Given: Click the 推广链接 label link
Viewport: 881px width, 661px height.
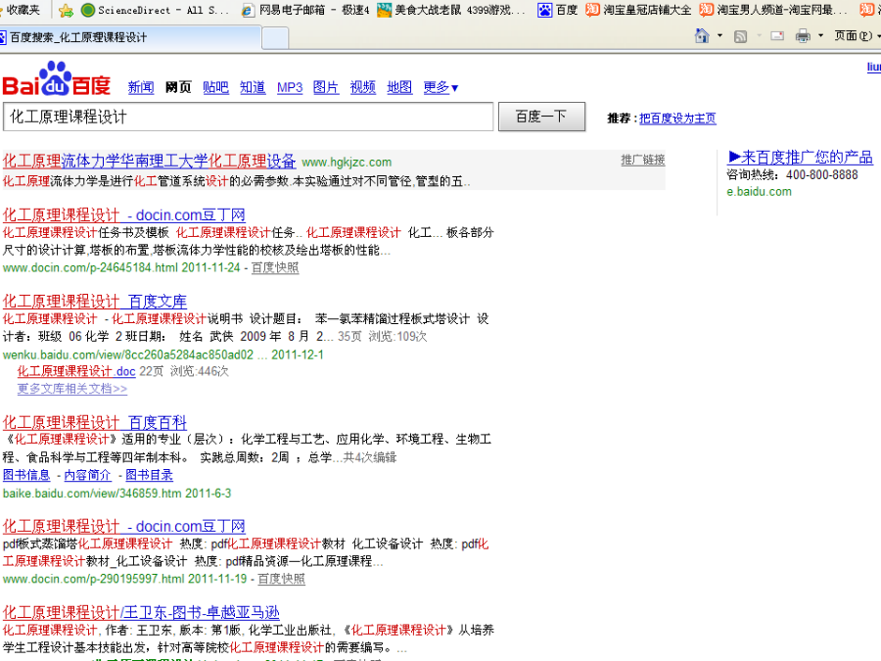Looking at the screenshot, I should tap(643, 161).
